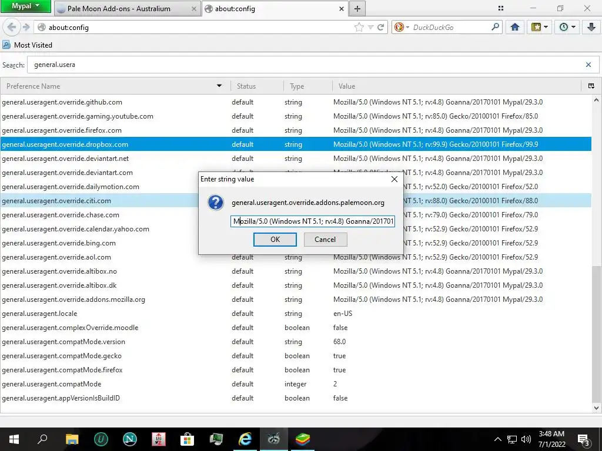Reload the current page
This screenshot has width=602, height=451.
click(x=381, y=27)
